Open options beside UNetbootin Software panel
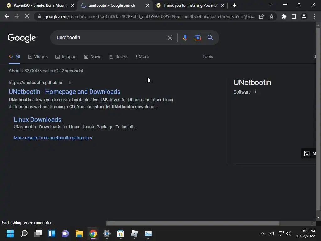The height and width of the screenshot is (241, 321). (x=256, y=92)
